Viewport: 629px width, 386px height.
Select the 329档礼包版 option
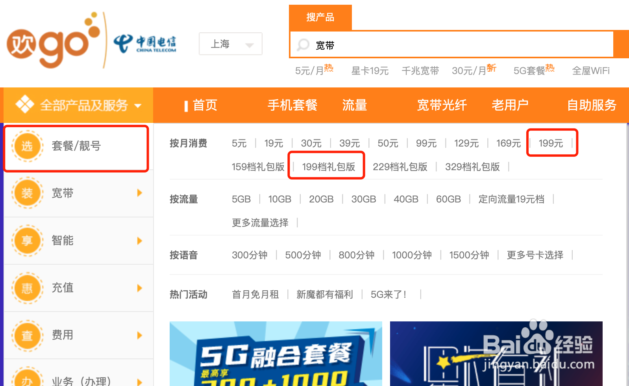472,167
